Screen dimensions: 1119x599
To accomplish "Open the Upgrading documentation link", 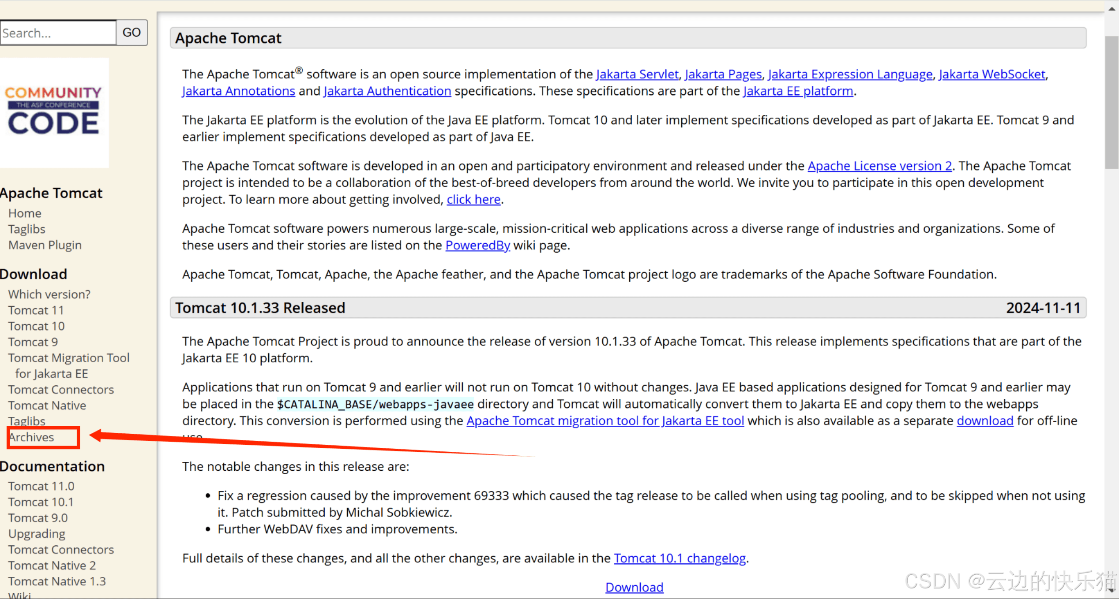I will tap(37, 534).
